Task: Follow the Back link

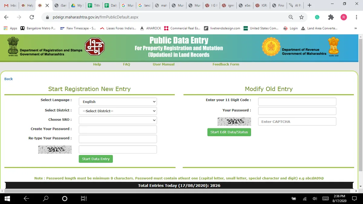Action: [x=8, y=79]
